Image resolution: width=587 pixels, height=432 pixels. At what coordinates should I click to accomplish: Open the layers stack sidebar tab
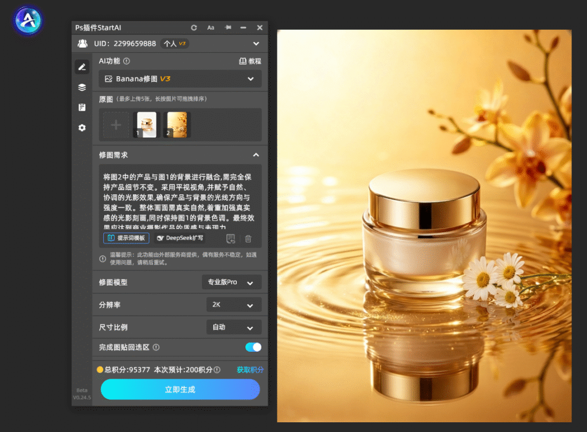pyautogui.click(x=82, y=87)
